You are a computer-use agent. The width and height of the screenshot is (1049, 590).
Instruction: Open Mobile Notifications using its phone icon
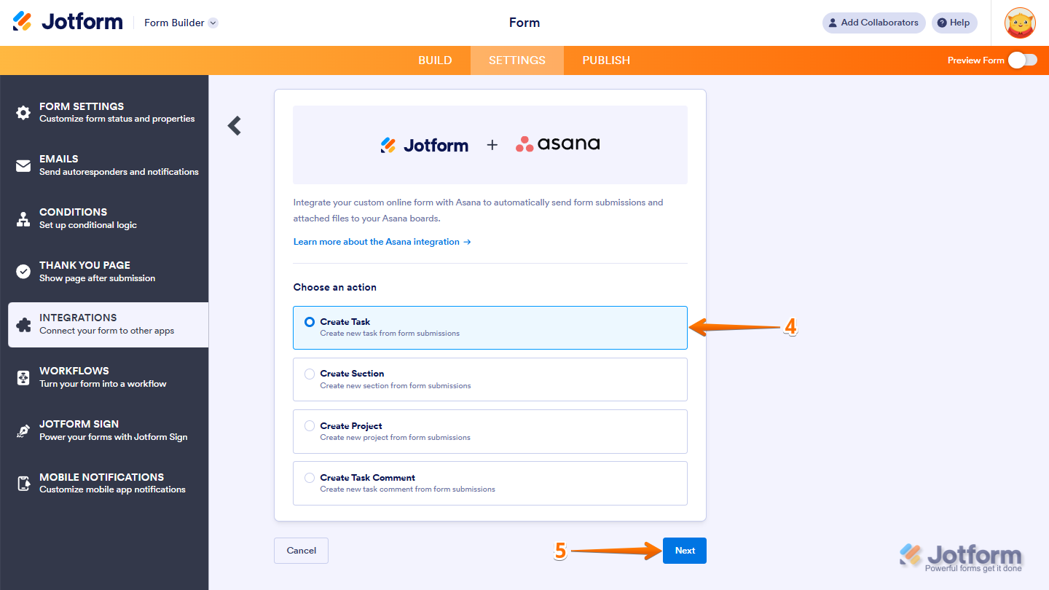coord(23,482)
